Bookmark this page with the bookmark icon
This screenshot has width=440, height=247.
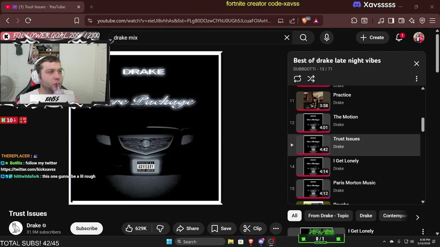pyautogui.click(x=77, y=21)
